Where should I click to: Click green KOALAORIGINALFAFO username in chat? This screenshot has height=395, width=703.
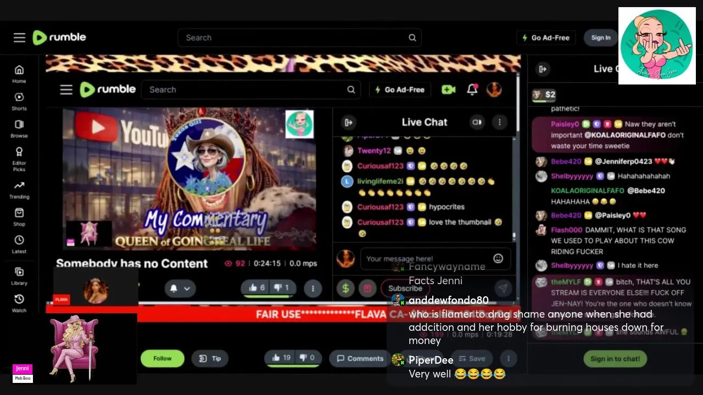coord(588,190)
